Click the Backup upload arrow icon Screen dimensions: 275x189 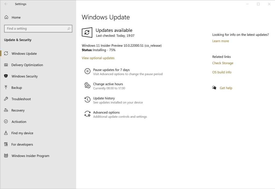click(x=6, y=88)
